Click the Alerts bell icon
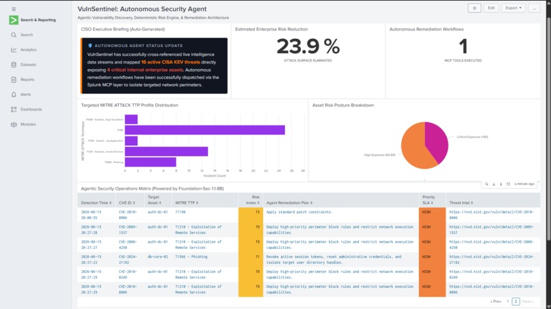This screenshot has width=551, height=309. pos(14,94)
